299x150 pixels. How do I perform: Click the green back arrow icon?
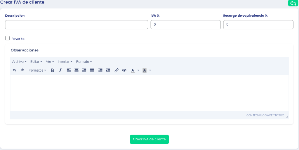click(293, 3)
